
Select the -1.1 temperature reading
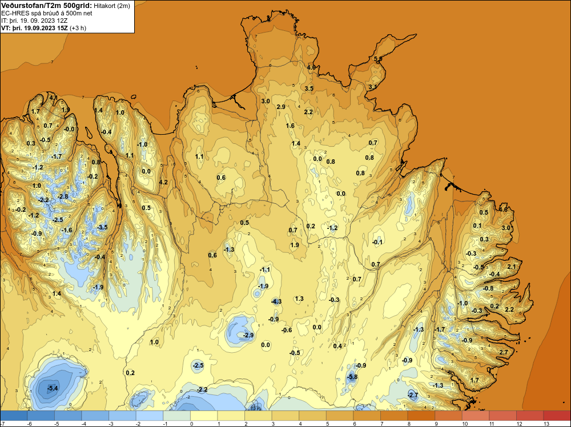coord(265,270)
